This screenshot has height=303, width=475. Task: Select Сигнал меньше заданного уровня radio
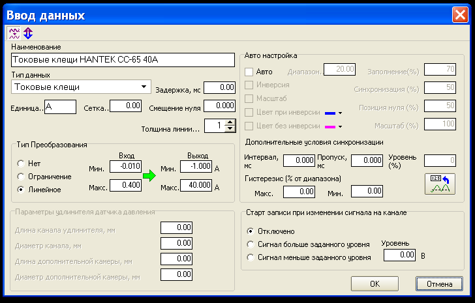coord(251,257)
